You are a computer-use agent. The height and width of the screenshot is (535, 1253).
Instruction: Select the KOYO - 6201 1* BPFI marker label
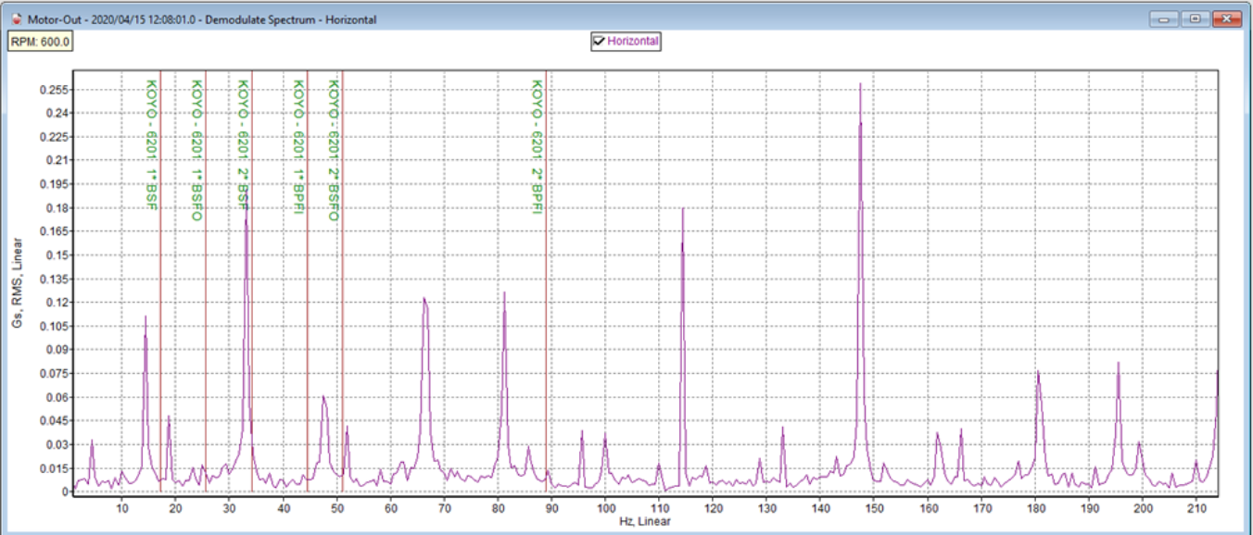coord(298,147)
